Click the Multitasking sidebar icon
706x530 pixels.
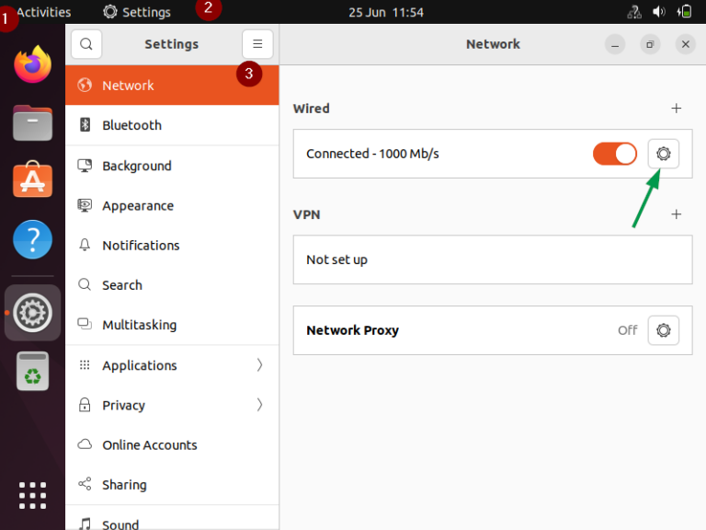click(x=85, y=324)
